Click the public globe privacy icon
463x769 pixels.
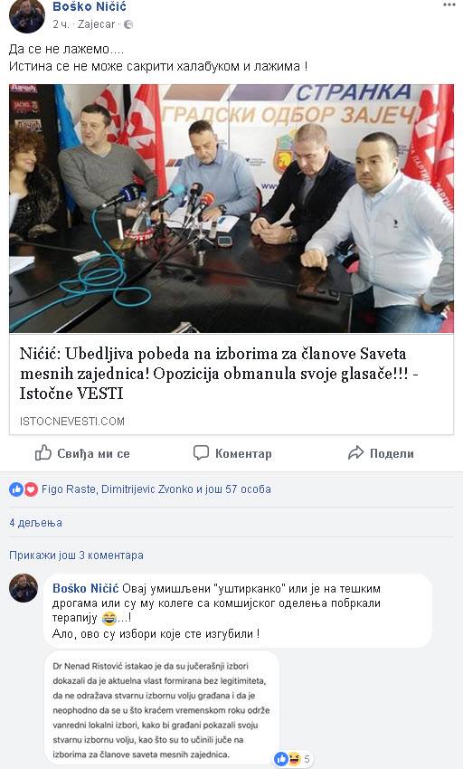[128, 24]
